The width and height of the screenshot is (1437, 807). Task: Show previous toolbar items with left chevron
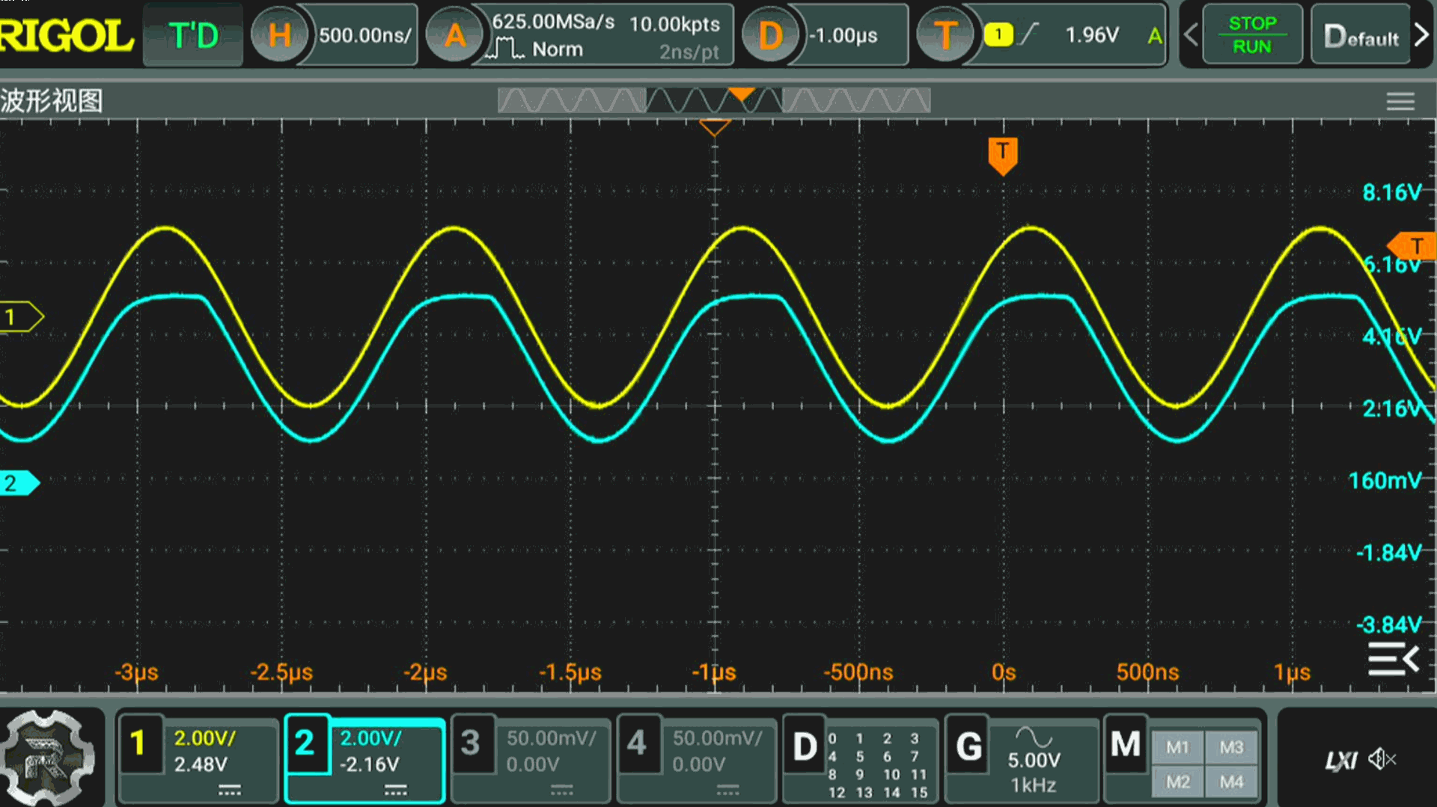pyautogui.click(x=1191, y=35)
